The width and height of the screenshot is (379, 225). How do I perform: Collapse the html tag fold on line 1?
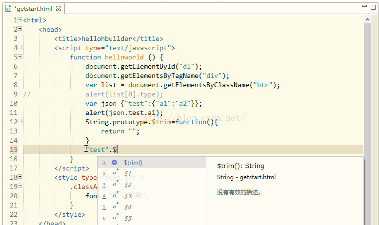tap(20, 19)
